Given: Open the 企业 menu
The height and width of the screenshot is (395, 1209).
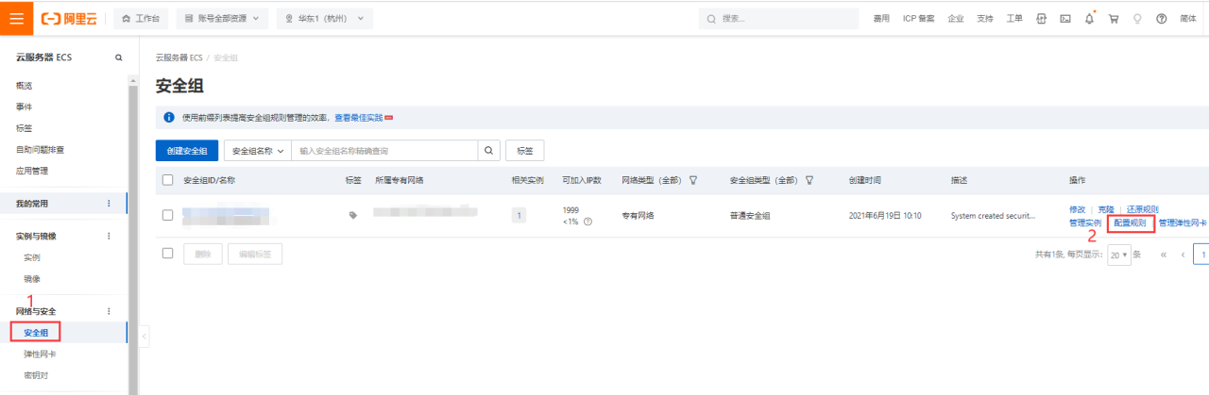Looking at the screenshot, I should click(956, 19).
